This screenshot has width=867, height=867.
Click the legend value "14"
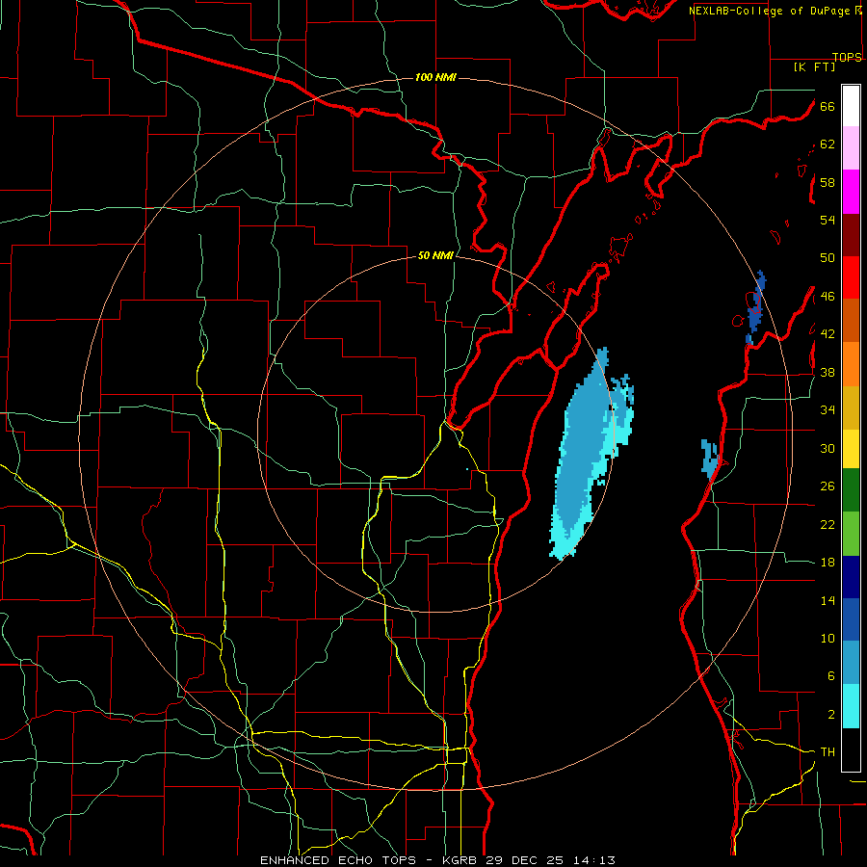click(828, 600)
